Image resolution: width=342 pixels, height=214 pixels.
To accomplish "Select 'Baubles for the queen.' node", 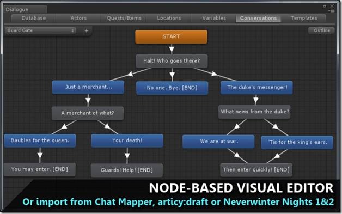I will click(40, 140).
